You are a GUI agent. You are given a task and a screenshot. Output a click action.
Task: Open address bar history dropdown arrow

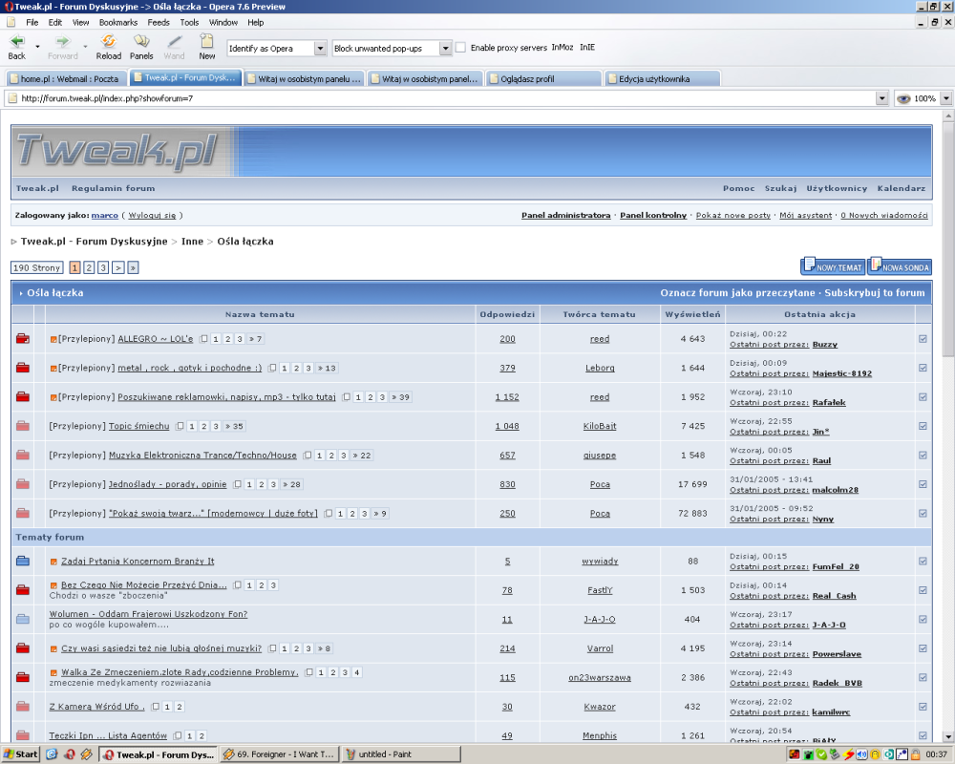tap(881, 98)
